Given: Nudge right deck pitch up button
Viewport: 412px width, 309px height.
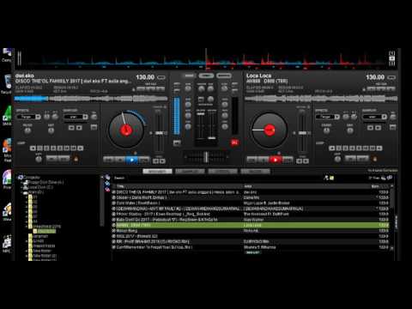Looking at the screenshot, I should pos(306,161).
